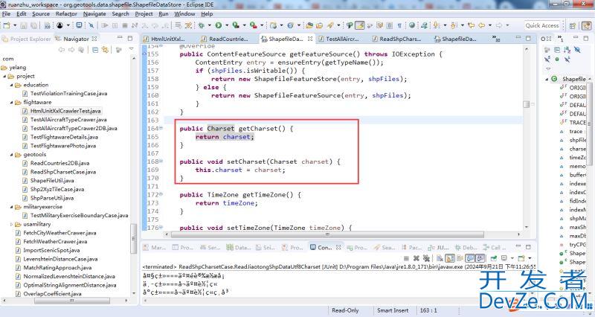Viewport: 595px width, 317px height.
Task: Toggle Show Whitespace Characters pilcrow icon
Action: tap(399, 25)
